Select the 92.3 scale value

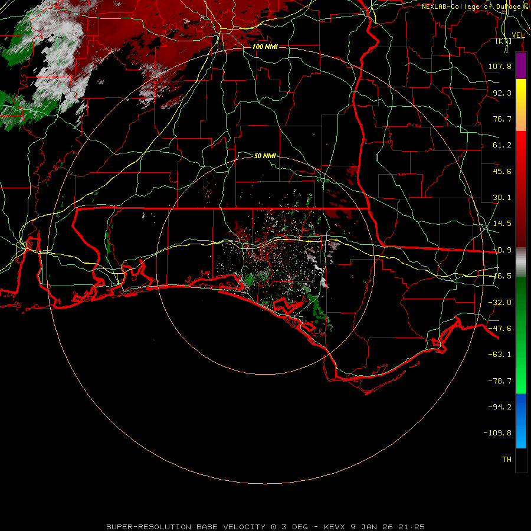502,93
